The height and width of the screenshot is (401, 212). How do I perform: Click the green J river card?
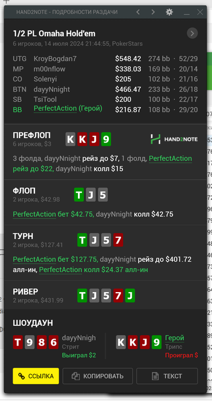pos(130,296)
